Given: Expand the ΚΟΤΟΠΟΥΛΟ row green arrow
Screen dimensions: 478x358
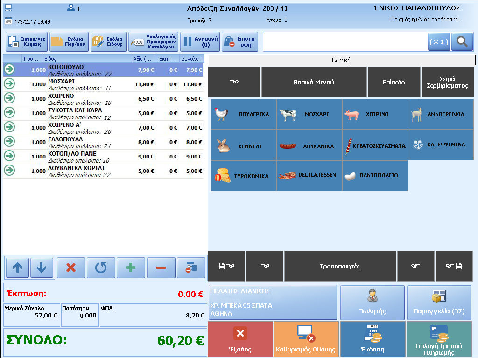Looking at the screenshot, I should (9, 69).
